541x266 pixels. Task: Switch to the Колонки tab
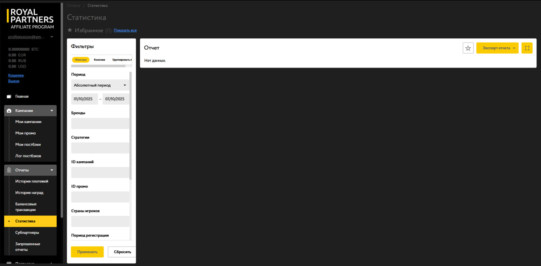click(99, 60)
